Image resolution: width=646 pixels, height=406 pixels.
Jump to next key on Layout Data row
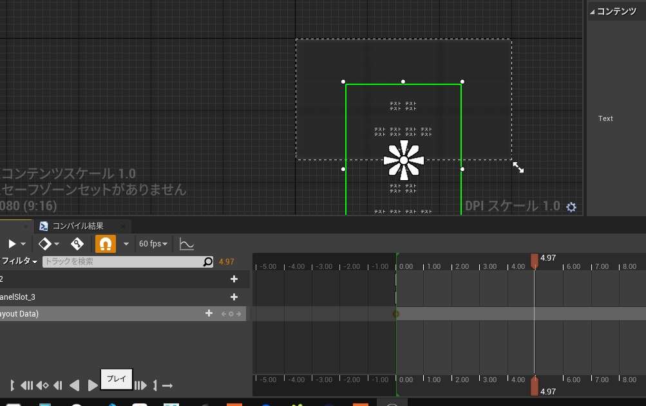(238, 314)
